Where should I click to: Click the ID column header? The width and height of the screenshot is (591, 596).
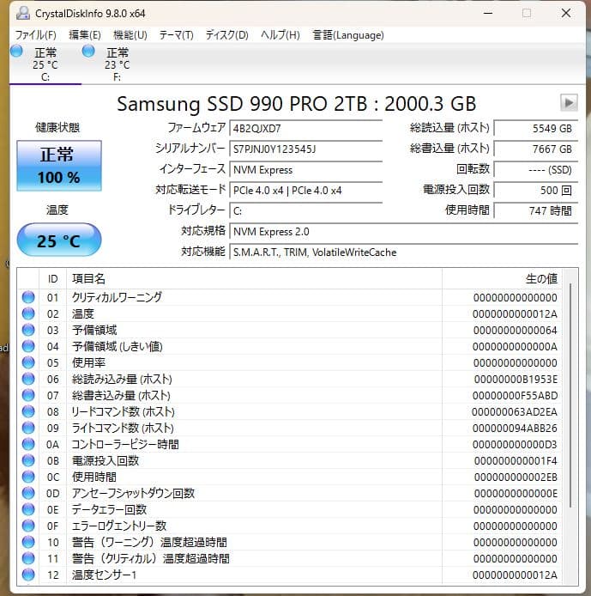point(53,279)
